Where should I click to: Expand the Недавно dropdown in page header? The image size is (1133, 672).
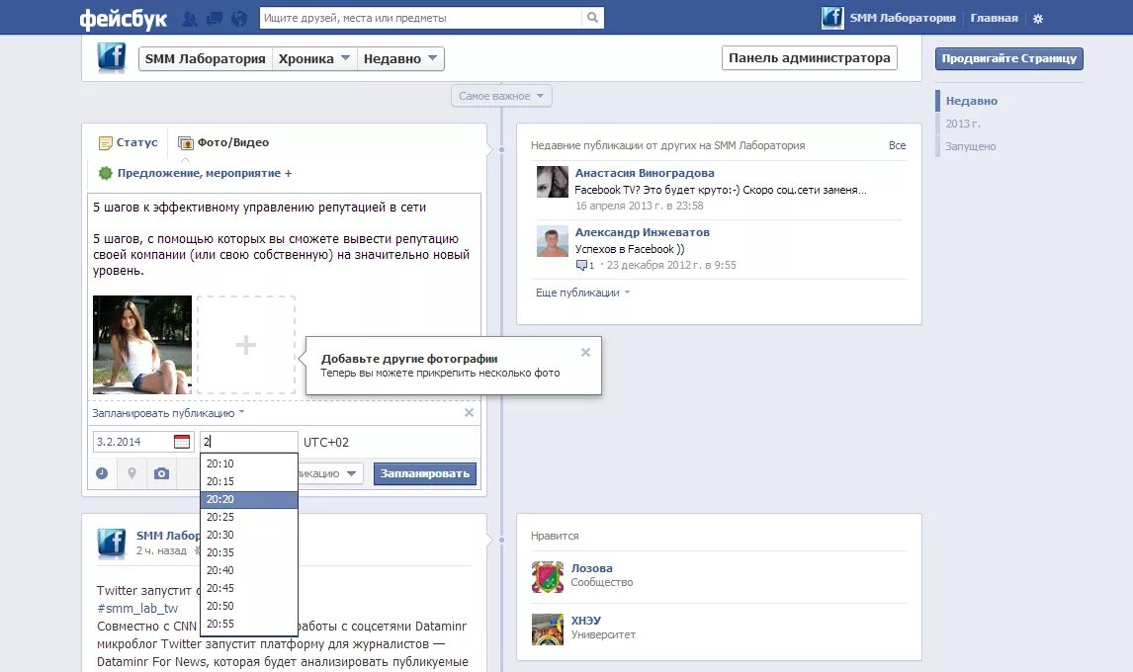pyautogui.click(x=400, y=58)
